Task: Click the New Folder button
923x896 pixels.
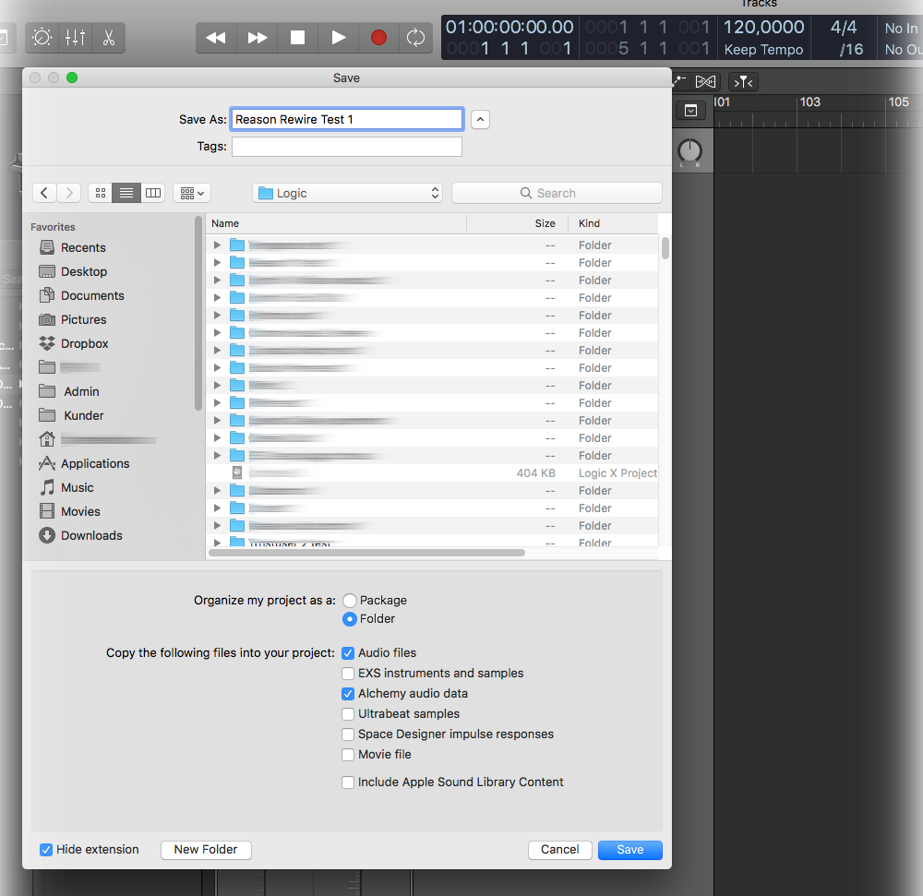Action: click(206, 850)
